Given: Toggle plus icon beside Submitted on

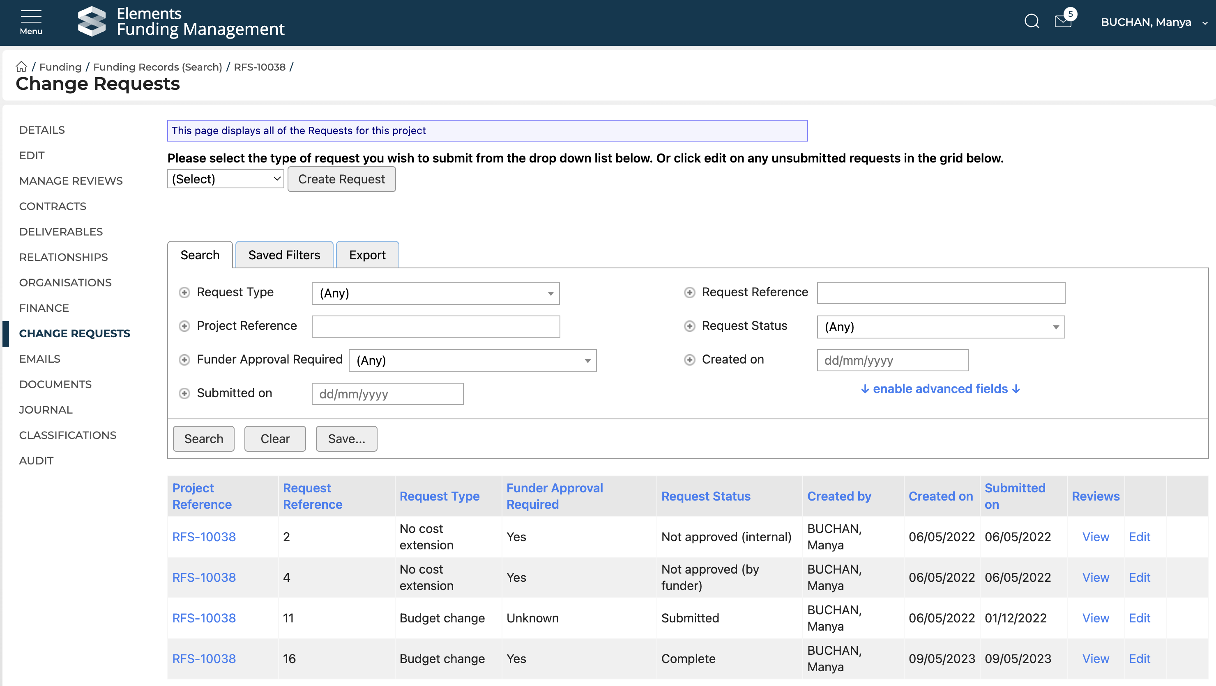Looking at the screenshot, I should [184, 394].
